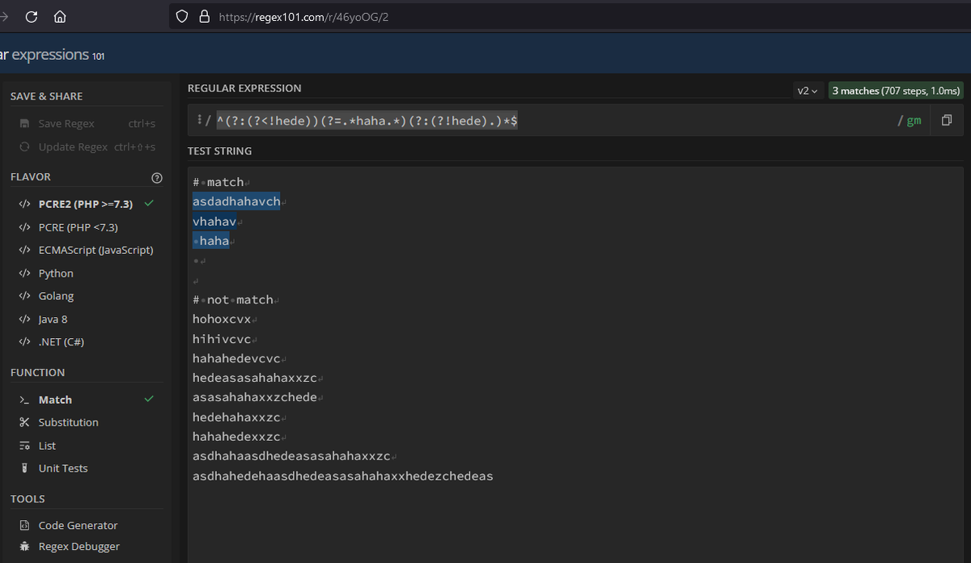971x563 pixels.
Task: Click the test line hahahedexxzc
Action: [236, 438]
